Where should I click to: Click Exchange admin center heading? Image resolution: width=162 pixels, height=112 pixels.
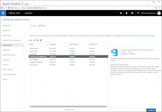[x=16, y=19]
